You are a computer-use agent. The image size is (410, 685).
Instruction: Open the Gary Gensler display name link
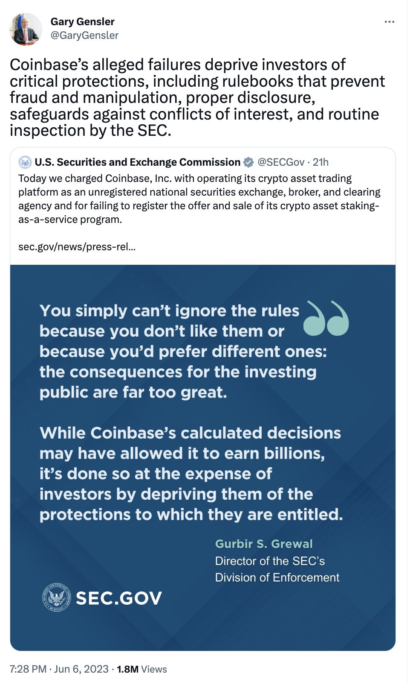pos(82,22)
